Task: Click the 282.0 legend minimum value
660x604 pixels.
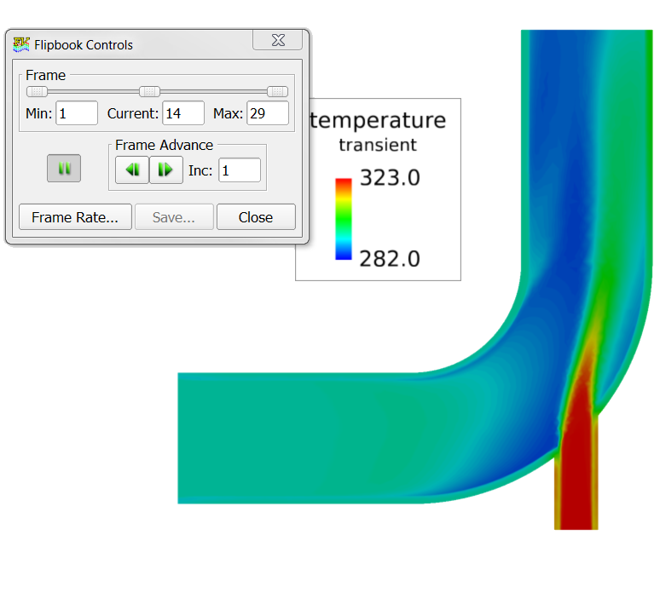Action: pyautogui.click(x=390, y=258)
